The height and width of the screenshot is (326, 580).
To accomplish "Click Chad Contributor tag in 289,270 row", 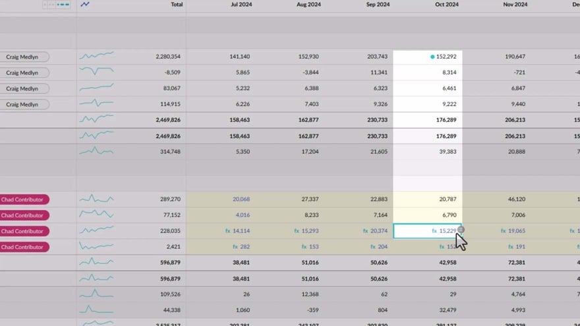I will (24, 199).
